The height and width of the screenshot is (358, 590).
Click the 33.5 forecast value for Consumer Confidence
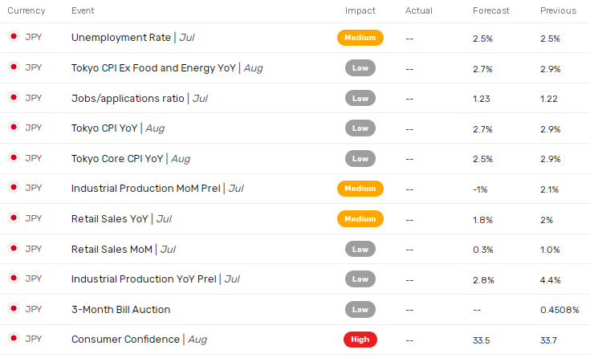point(482,340)
